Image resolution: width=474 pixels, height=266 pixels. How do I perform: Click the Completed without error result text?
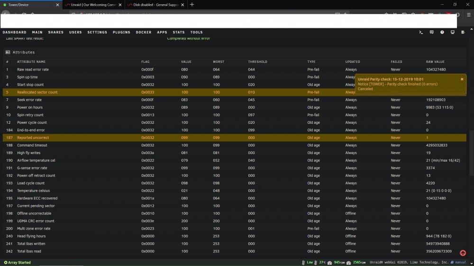point(188,38)
